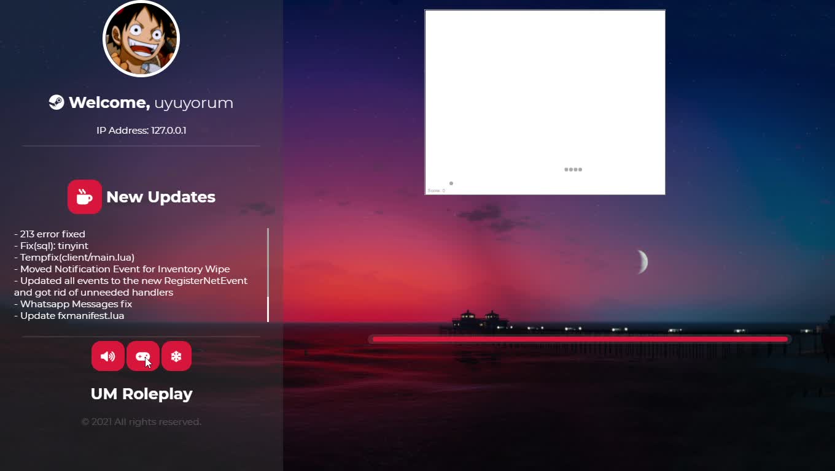The height and width of the screenshot is (471, 835).
Task: Open the snake mini-game with gamepad icon
Action: point(142,356)
